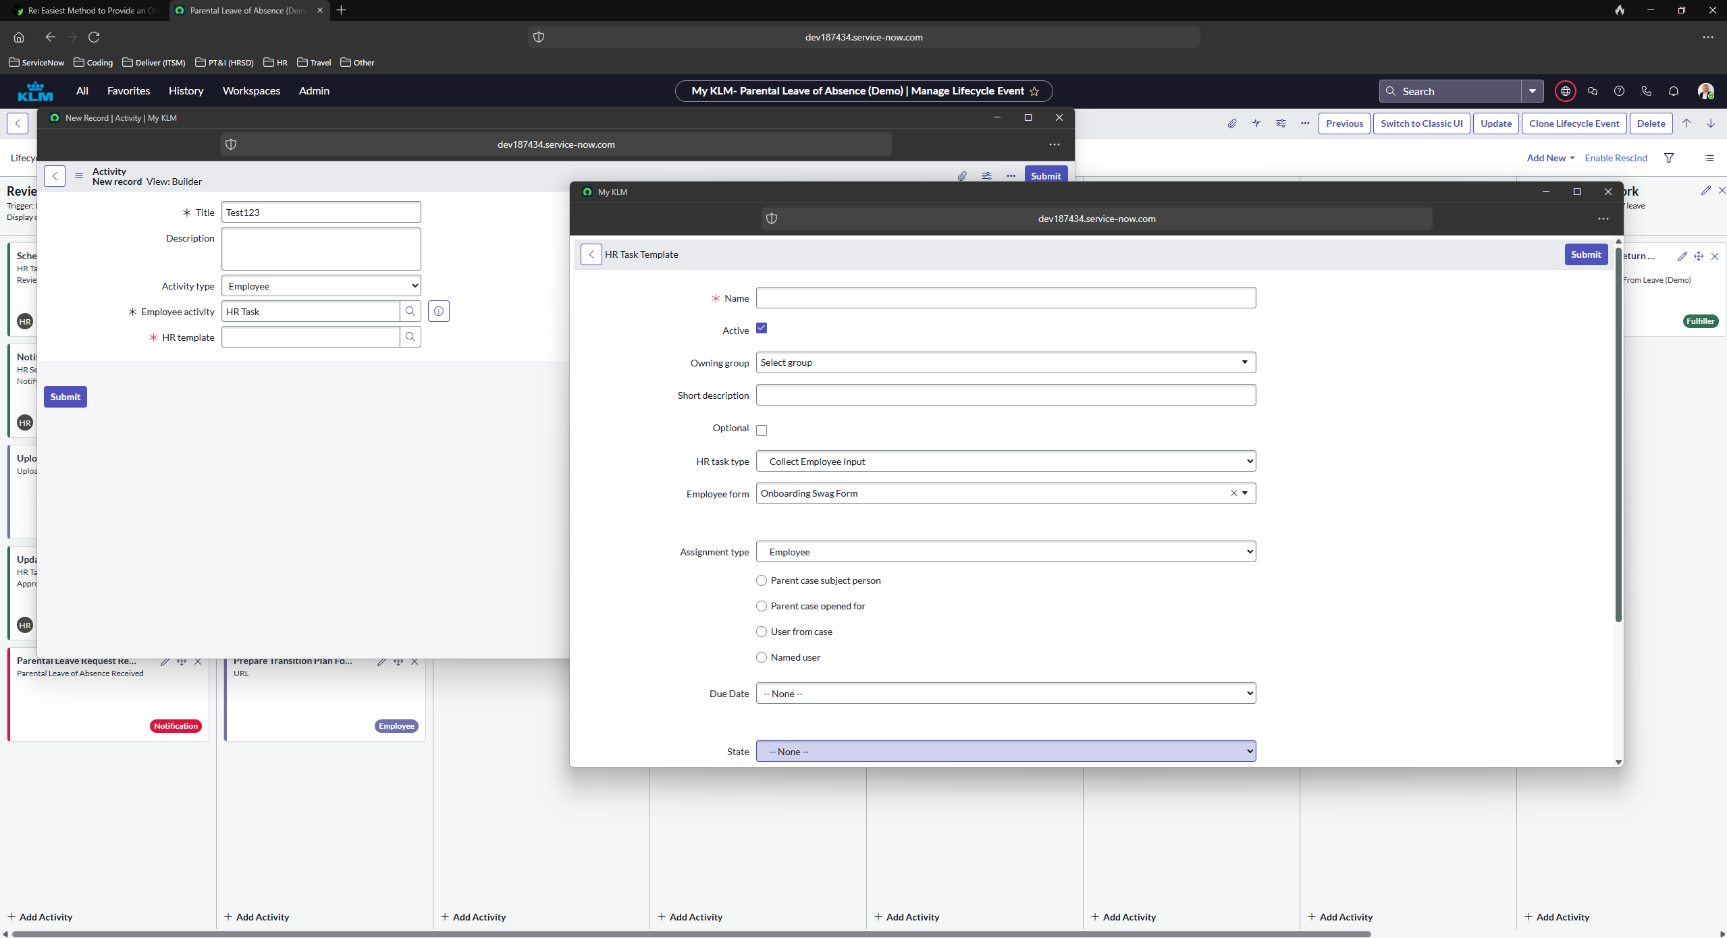
Task: Click attachment icon in Activity form header
Action: 962,176
